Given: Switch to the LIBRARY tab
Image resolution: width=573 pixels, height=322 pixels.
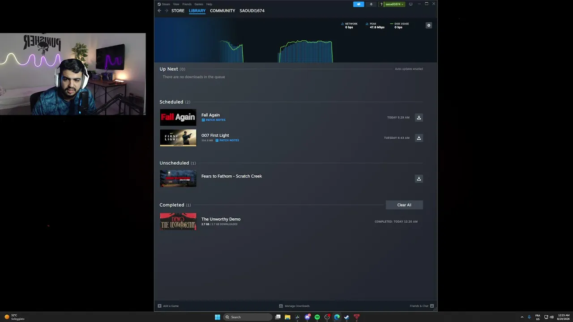Looking at the screenshot, I should tap(197, 11).
